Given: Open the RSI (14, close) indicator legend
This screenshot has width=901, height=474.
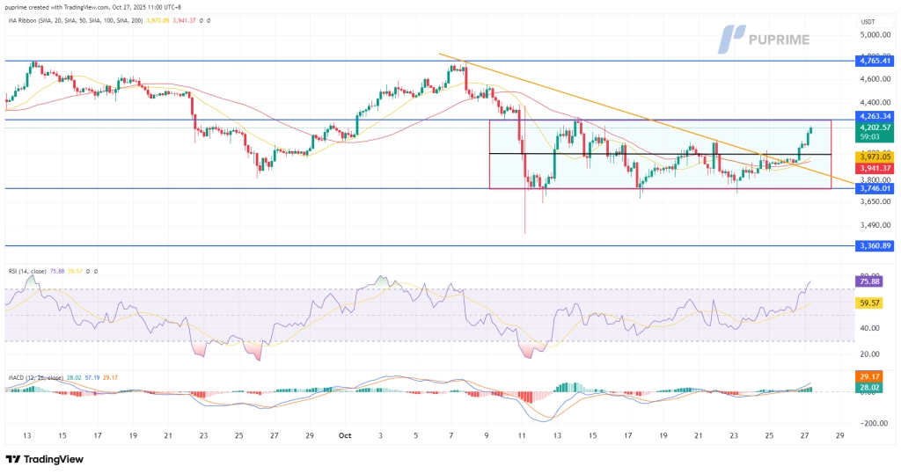Looking at the screenshot, I should point(33,271).
